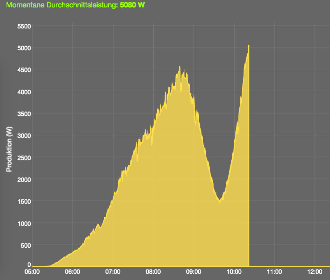Click the 11:00 time axis label
Screen dimensions: 330x280
point(274,272)
